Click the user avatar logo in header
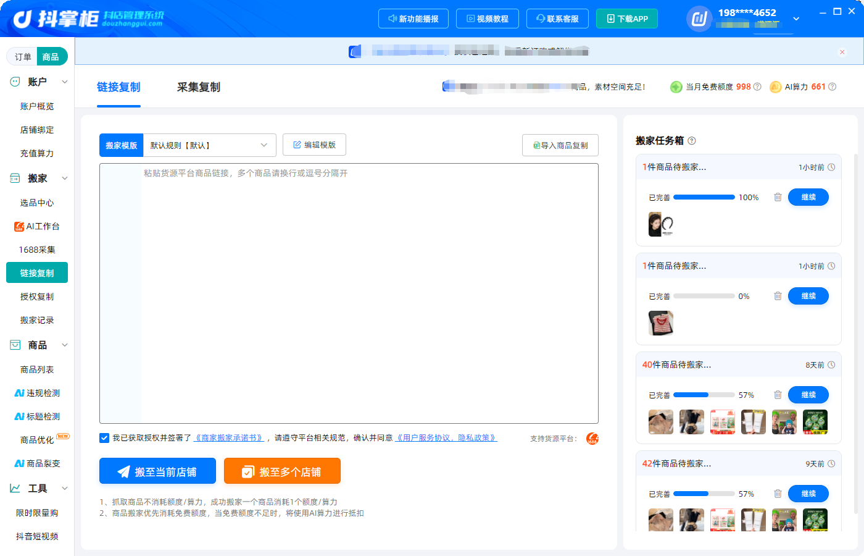The height and width of the screenshot is (556, 864). (x=699, y=19)
